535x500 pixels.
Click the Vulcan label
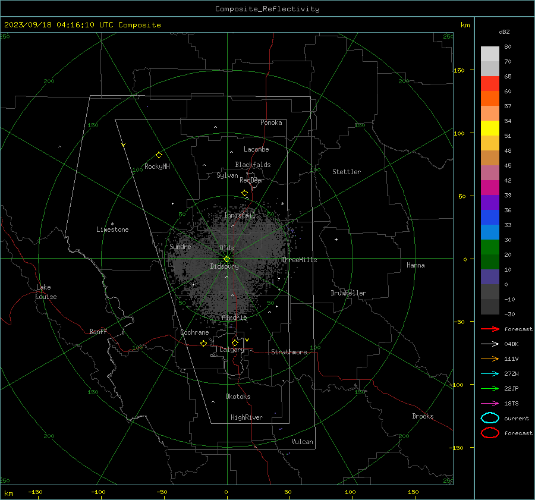302,442
